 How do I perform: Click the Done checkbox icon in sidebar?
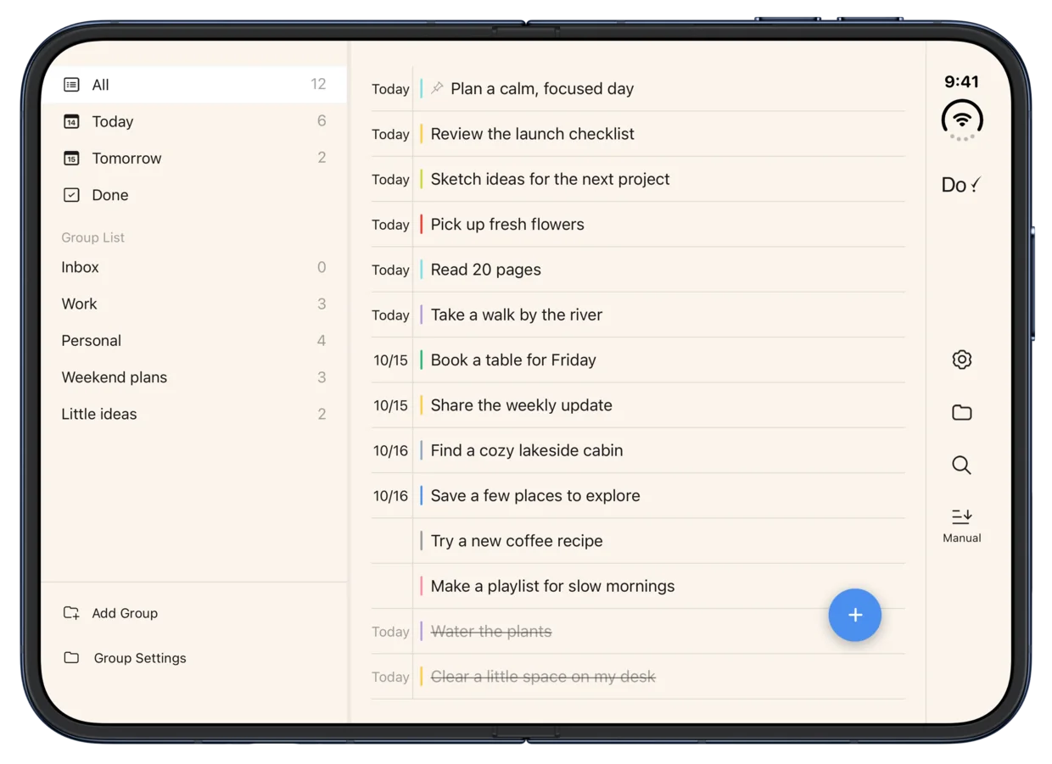(71, 195)
